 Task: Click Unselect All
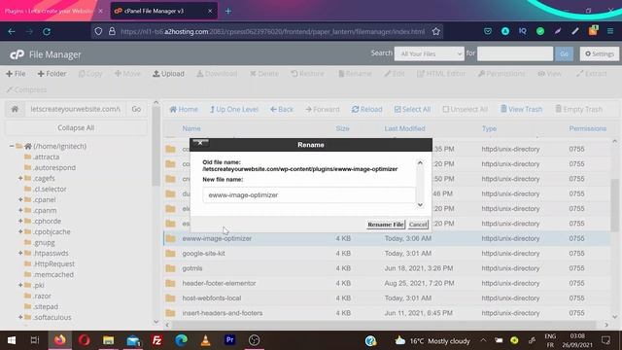pyautogui.click(x=465, y=109)
